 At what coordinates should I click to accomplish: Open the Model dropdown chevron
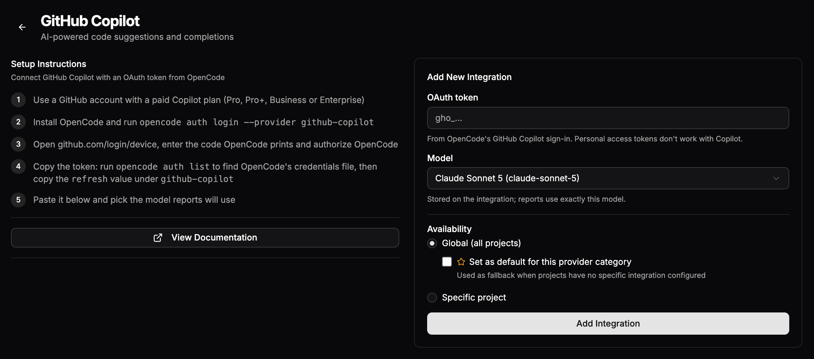(776, 178)
